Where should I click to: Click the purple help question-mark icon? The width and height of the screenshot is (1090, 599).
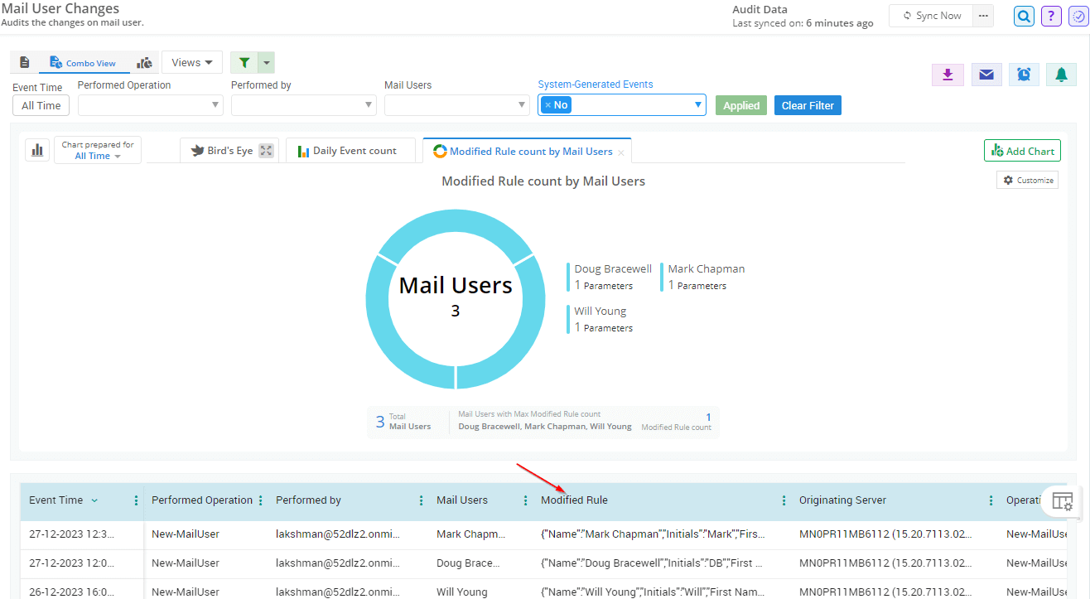pos(1051,16)
